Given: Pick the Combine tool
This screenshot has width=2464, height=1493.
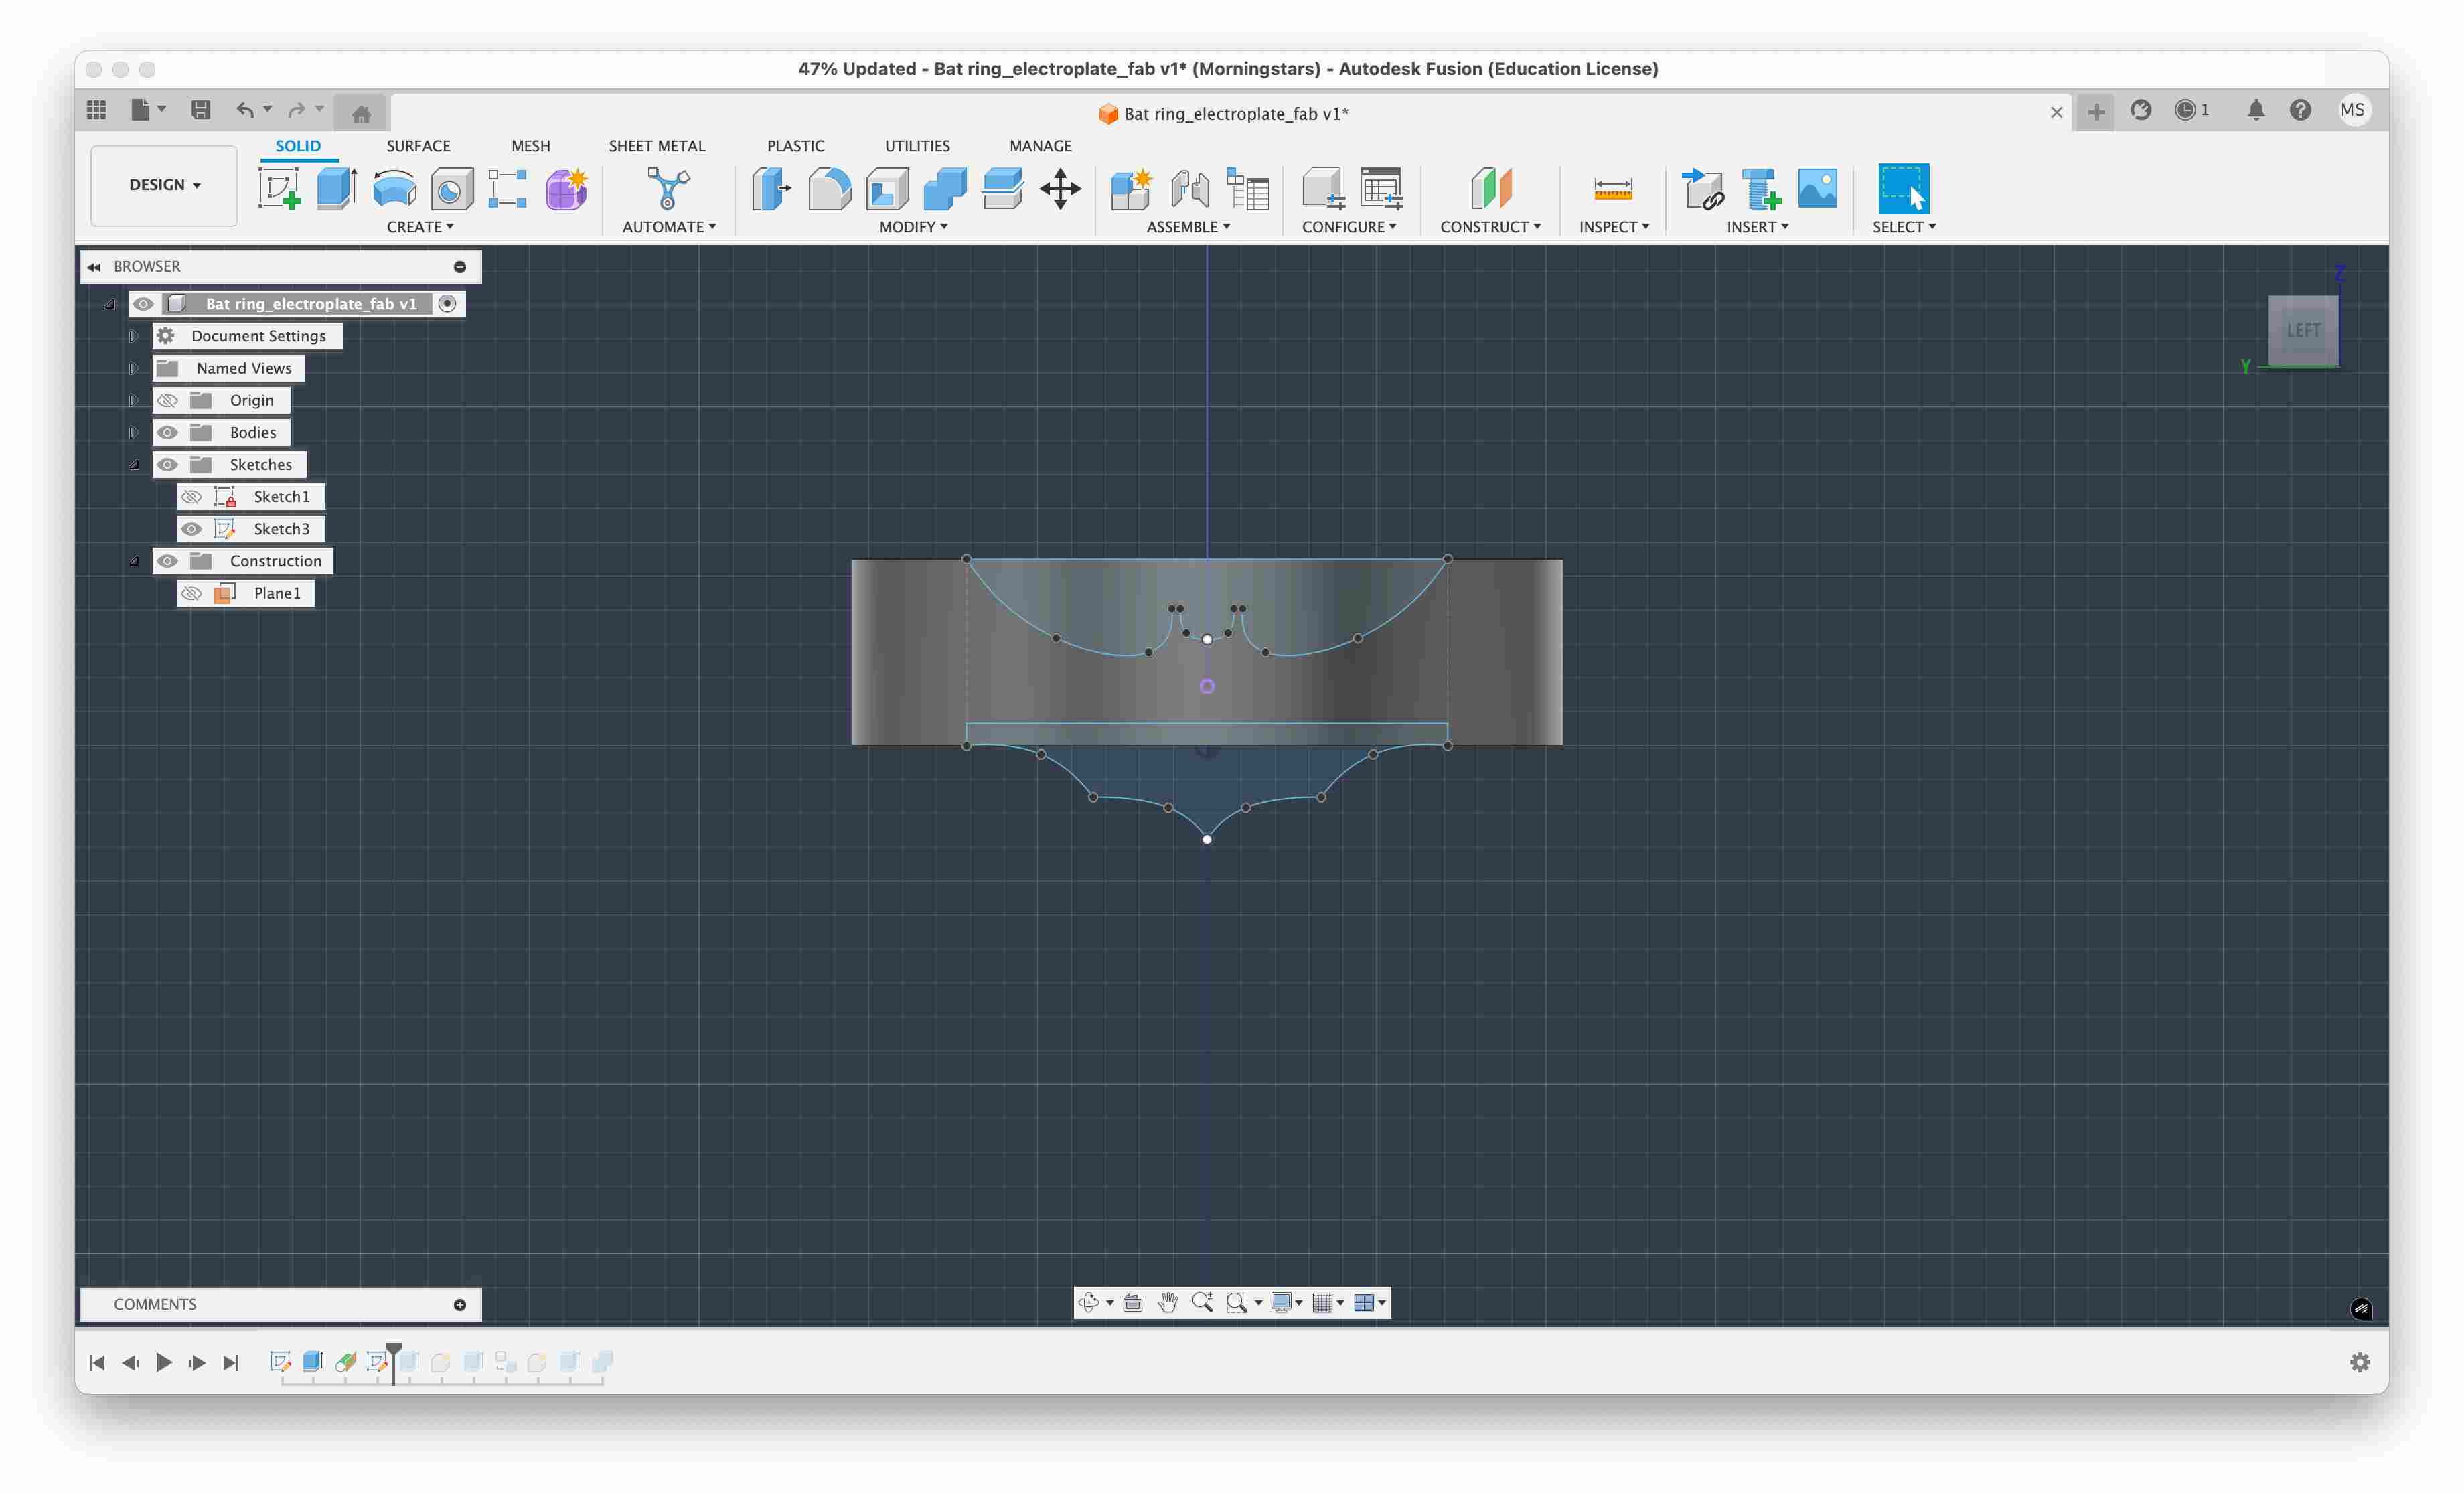Looking at the screenshot, I should pos(945,188).
